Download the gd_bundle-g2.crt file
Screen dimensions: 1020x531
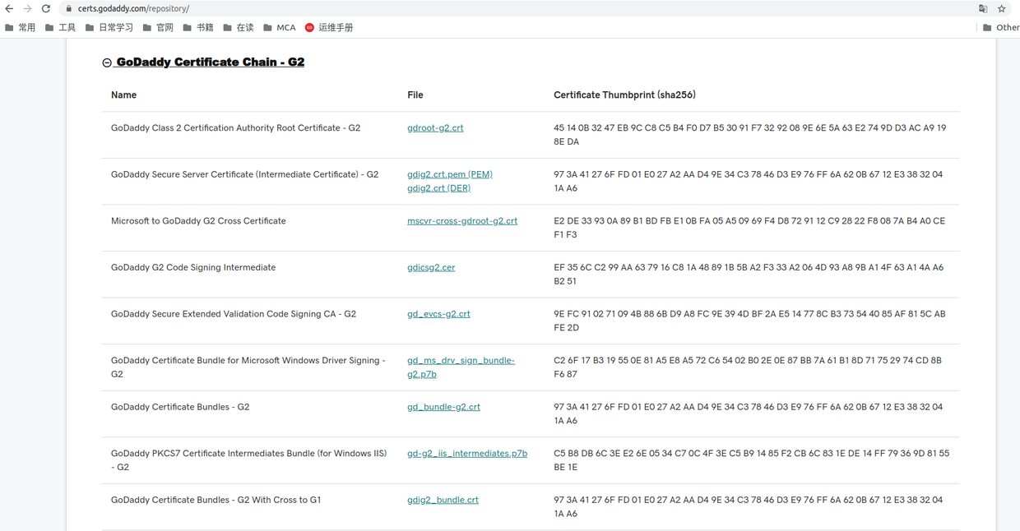(443, 407)
